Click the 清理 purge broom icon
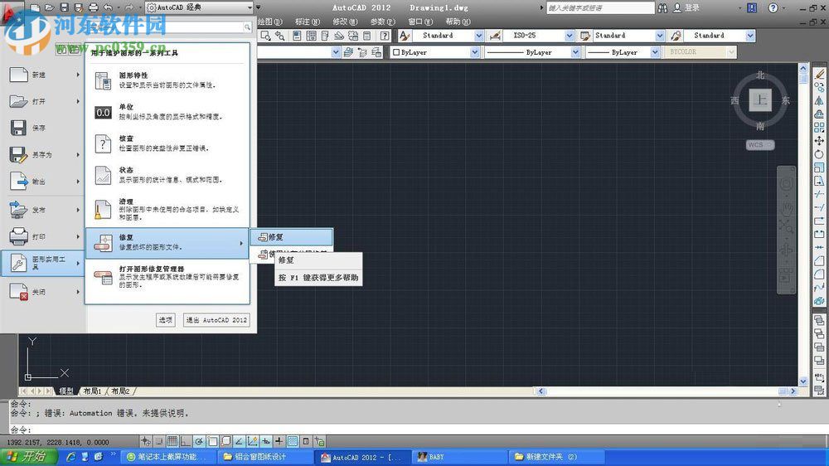The height and width of the screenshot is (466, 829). click(x=103, y=209)
